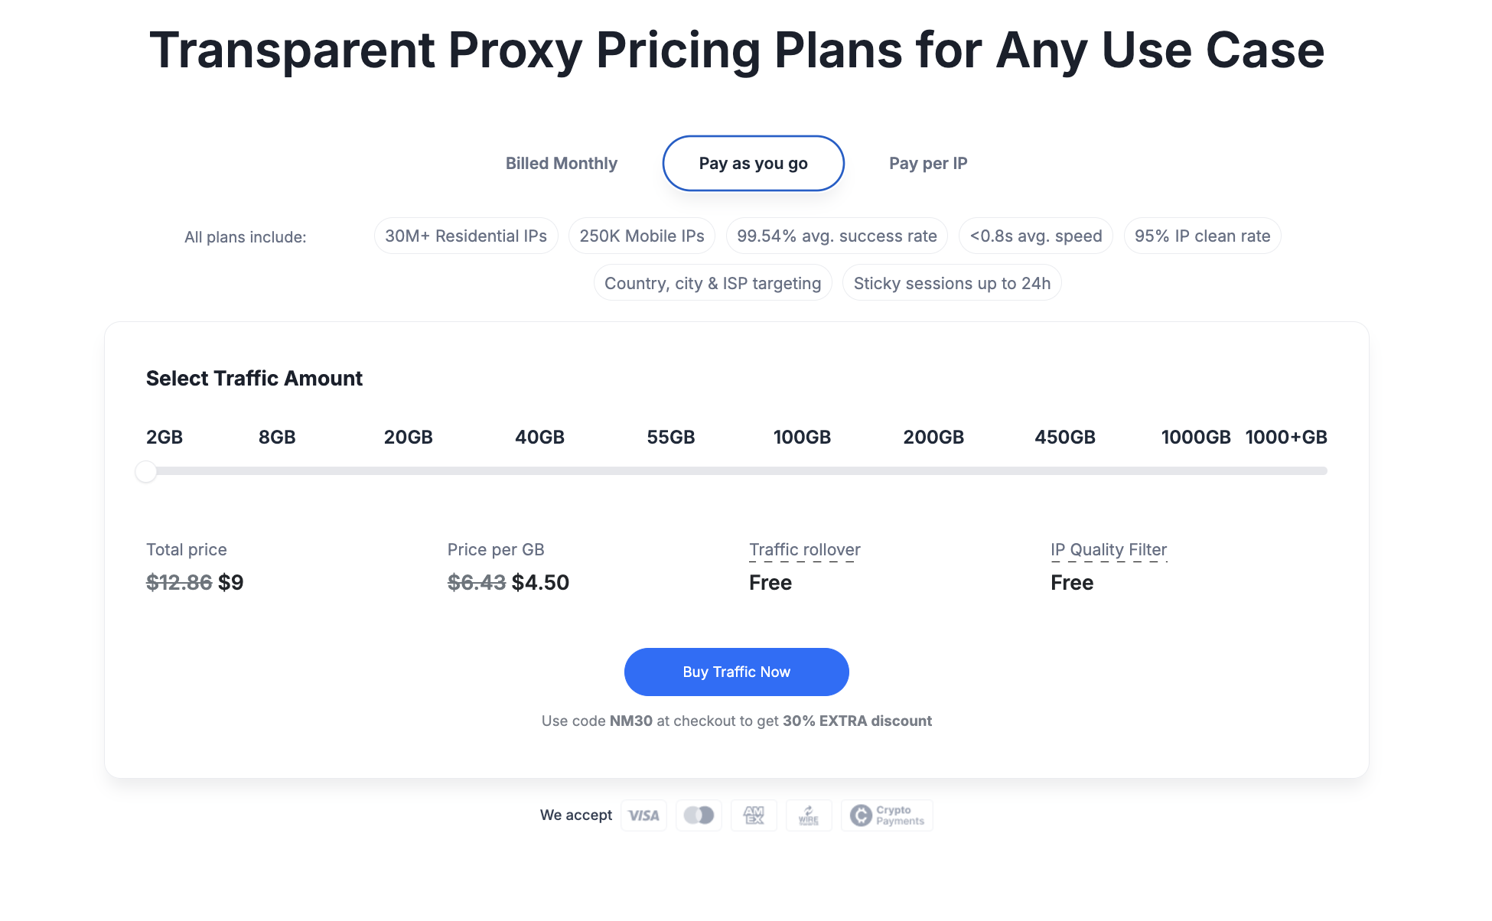Select the 450GB traffic option

(x=1065, y=438)
